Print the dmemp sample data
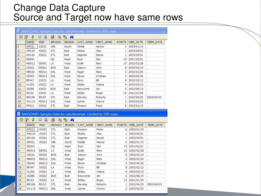The height and width of the screenshot is (196, 261). click(53, 37)
